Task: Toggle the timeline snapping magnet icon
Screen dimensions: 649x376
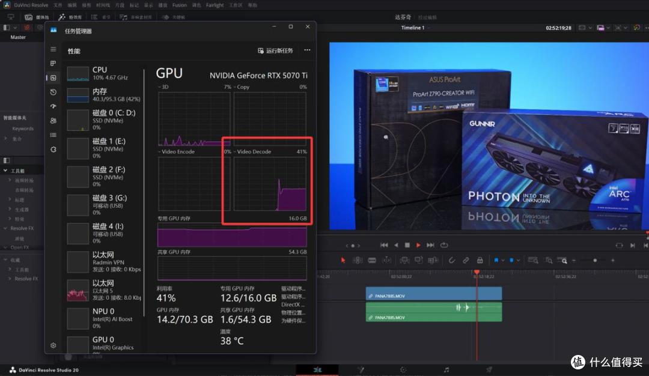Action: 451,260
